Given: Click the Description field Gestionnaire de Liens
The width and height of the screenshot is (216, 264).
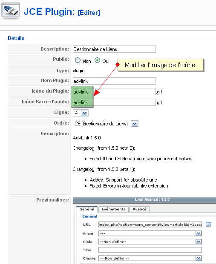Looking at the screenshot, I should tap(114, 49).
